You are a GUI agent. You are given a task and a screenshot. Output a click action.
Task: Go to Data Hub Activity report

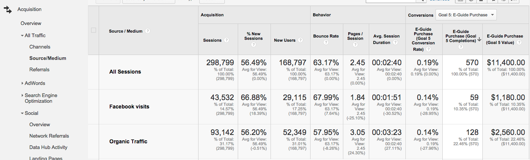point(48,147)
